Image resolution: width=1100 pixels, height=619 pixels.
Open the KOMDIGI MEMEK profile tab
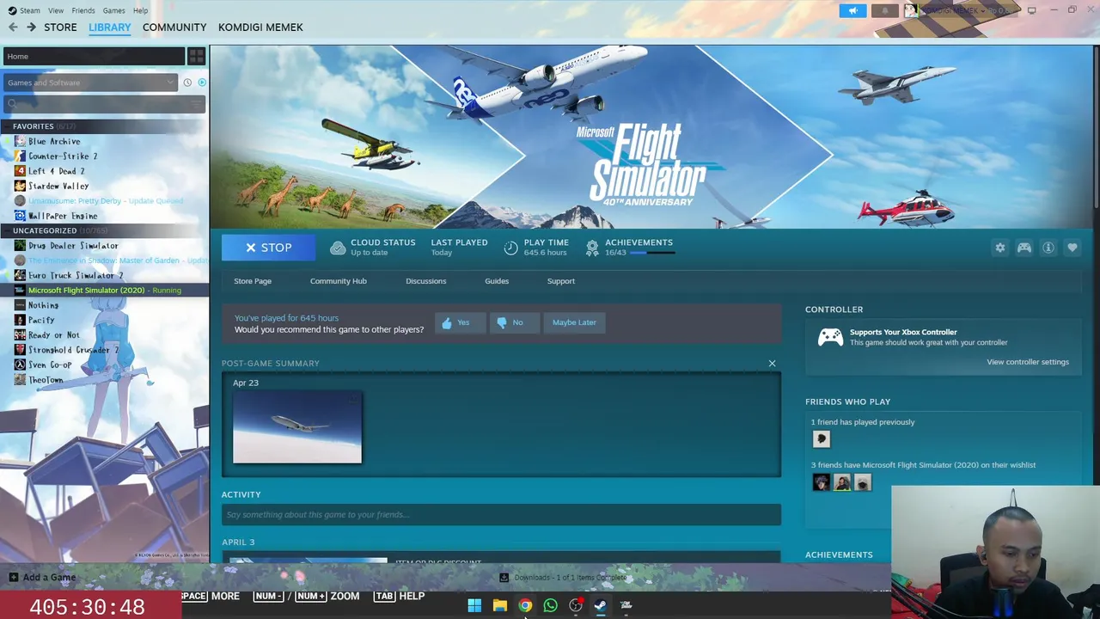click(x=260, y=28)
